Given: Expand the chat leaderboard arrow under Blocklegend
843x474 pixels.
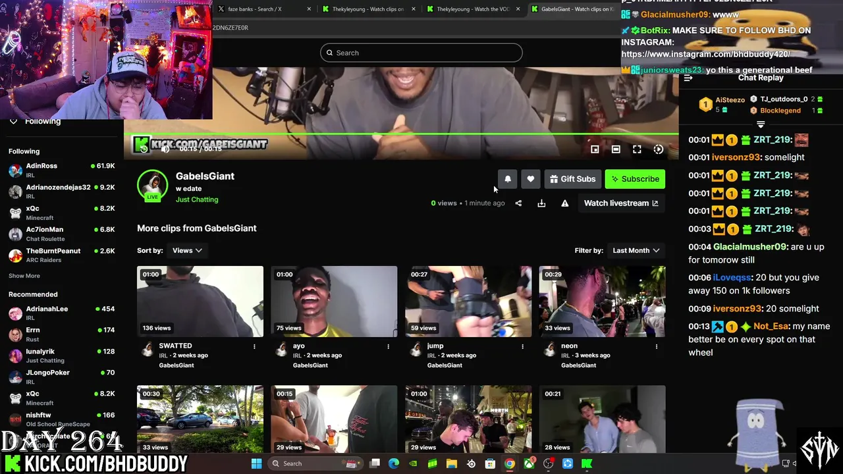Looking at the screenshot, I should 761,124.
